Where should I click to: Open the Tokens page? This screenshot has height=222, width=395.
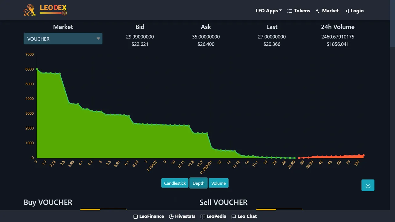click(x=298, y=11)
